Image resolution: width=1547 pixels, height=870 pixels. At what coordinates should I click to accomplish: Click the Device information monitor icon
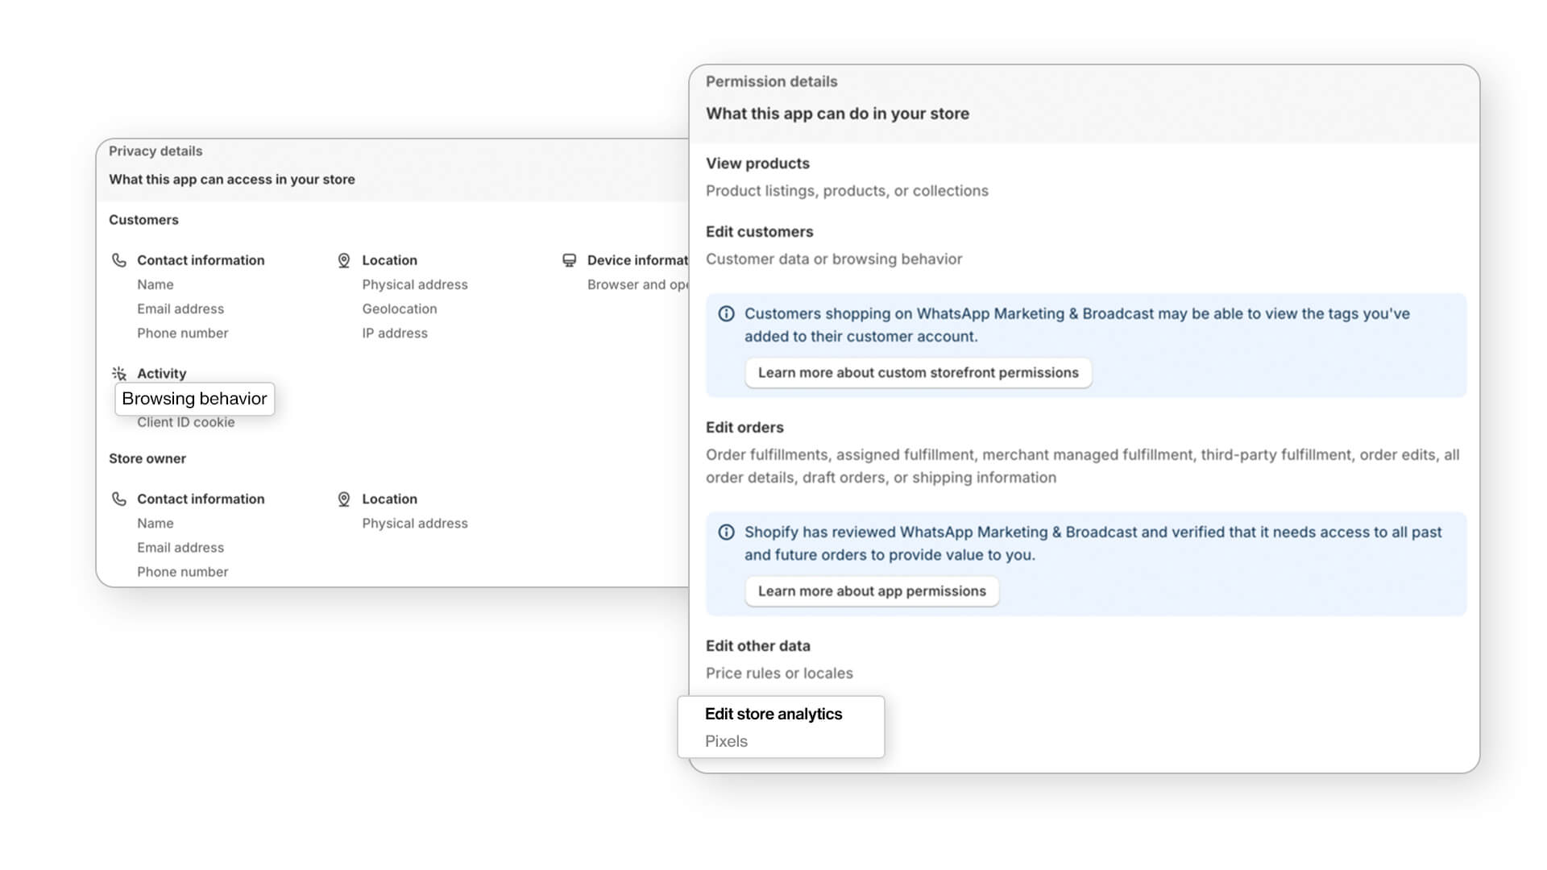point(569,259)
